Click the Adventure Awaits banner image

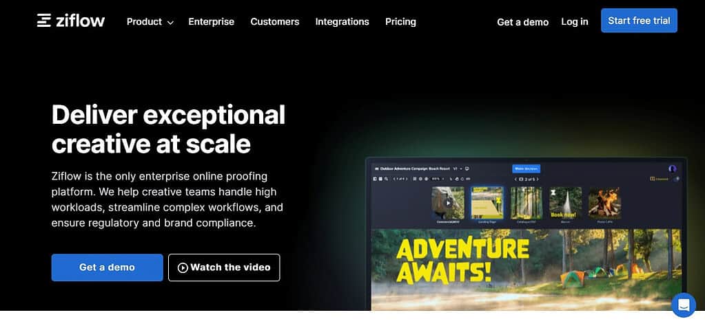[526, 270]
